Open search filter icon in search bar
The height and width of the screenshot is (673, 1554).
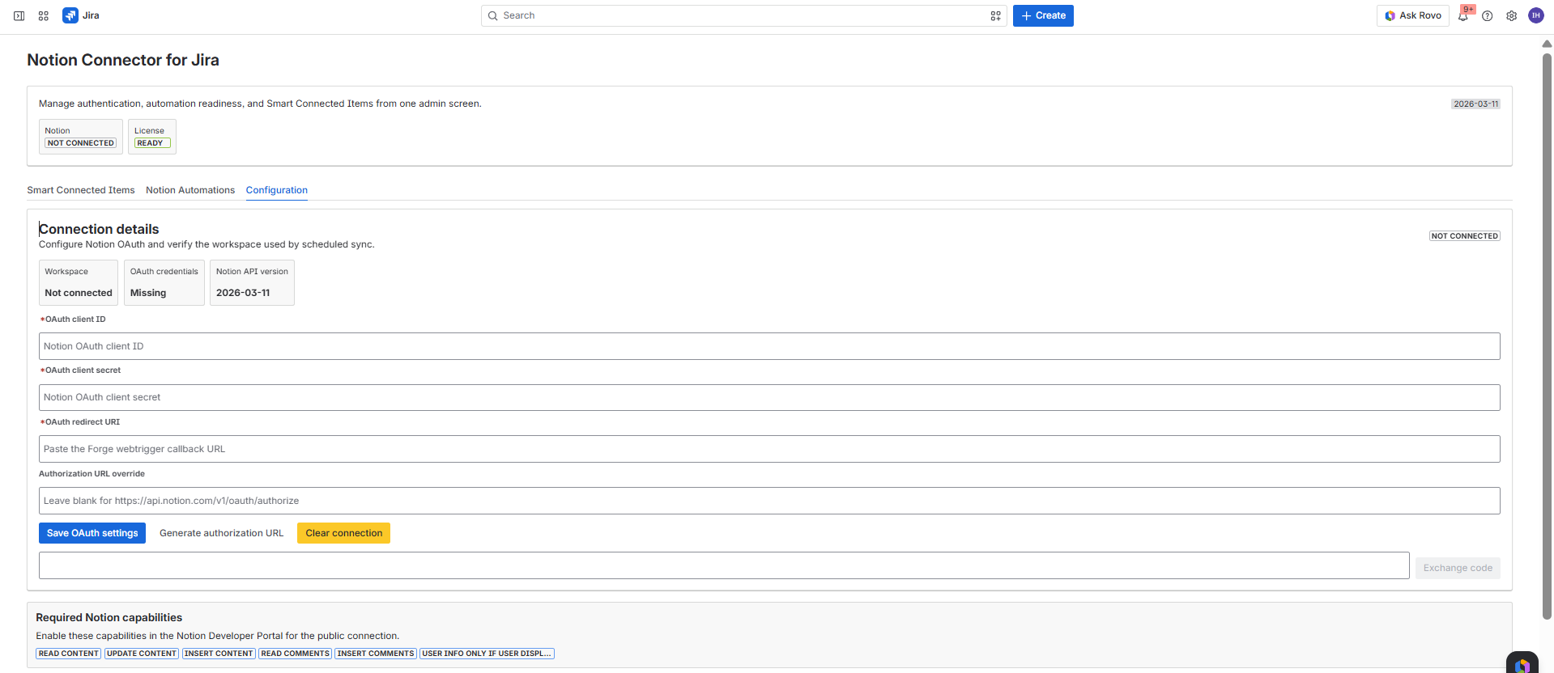click(995, 15)
